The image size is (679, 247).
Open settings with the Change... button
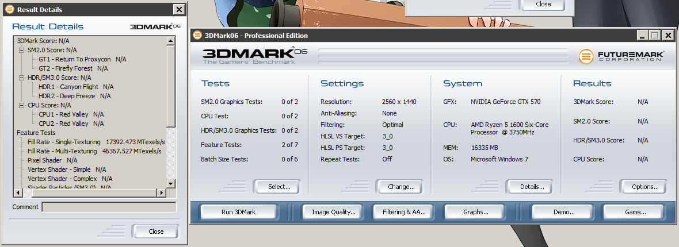(401, 187)
